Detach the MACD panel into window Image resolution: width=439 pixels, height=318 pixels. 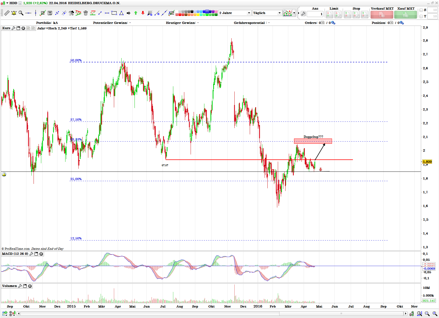(36, 254)
